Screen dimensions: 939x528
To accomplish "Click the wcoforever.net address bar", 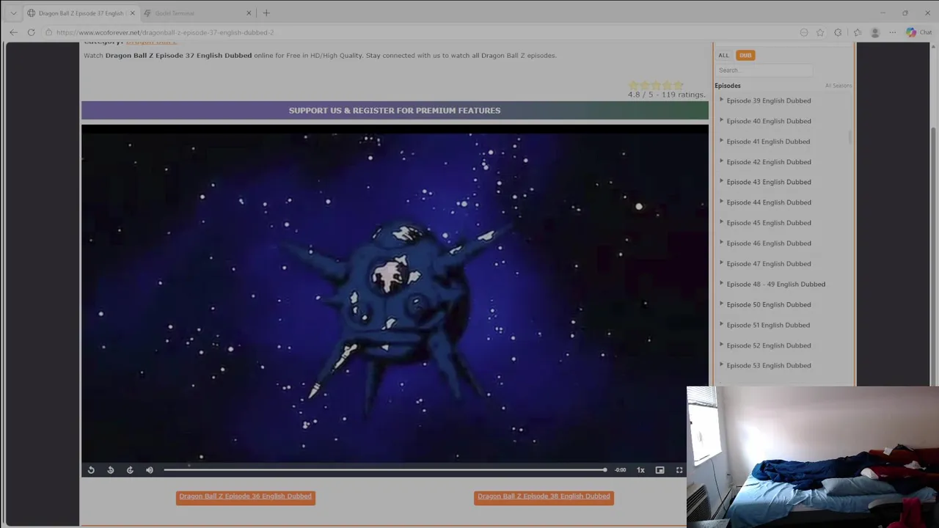I will [418, 32].
